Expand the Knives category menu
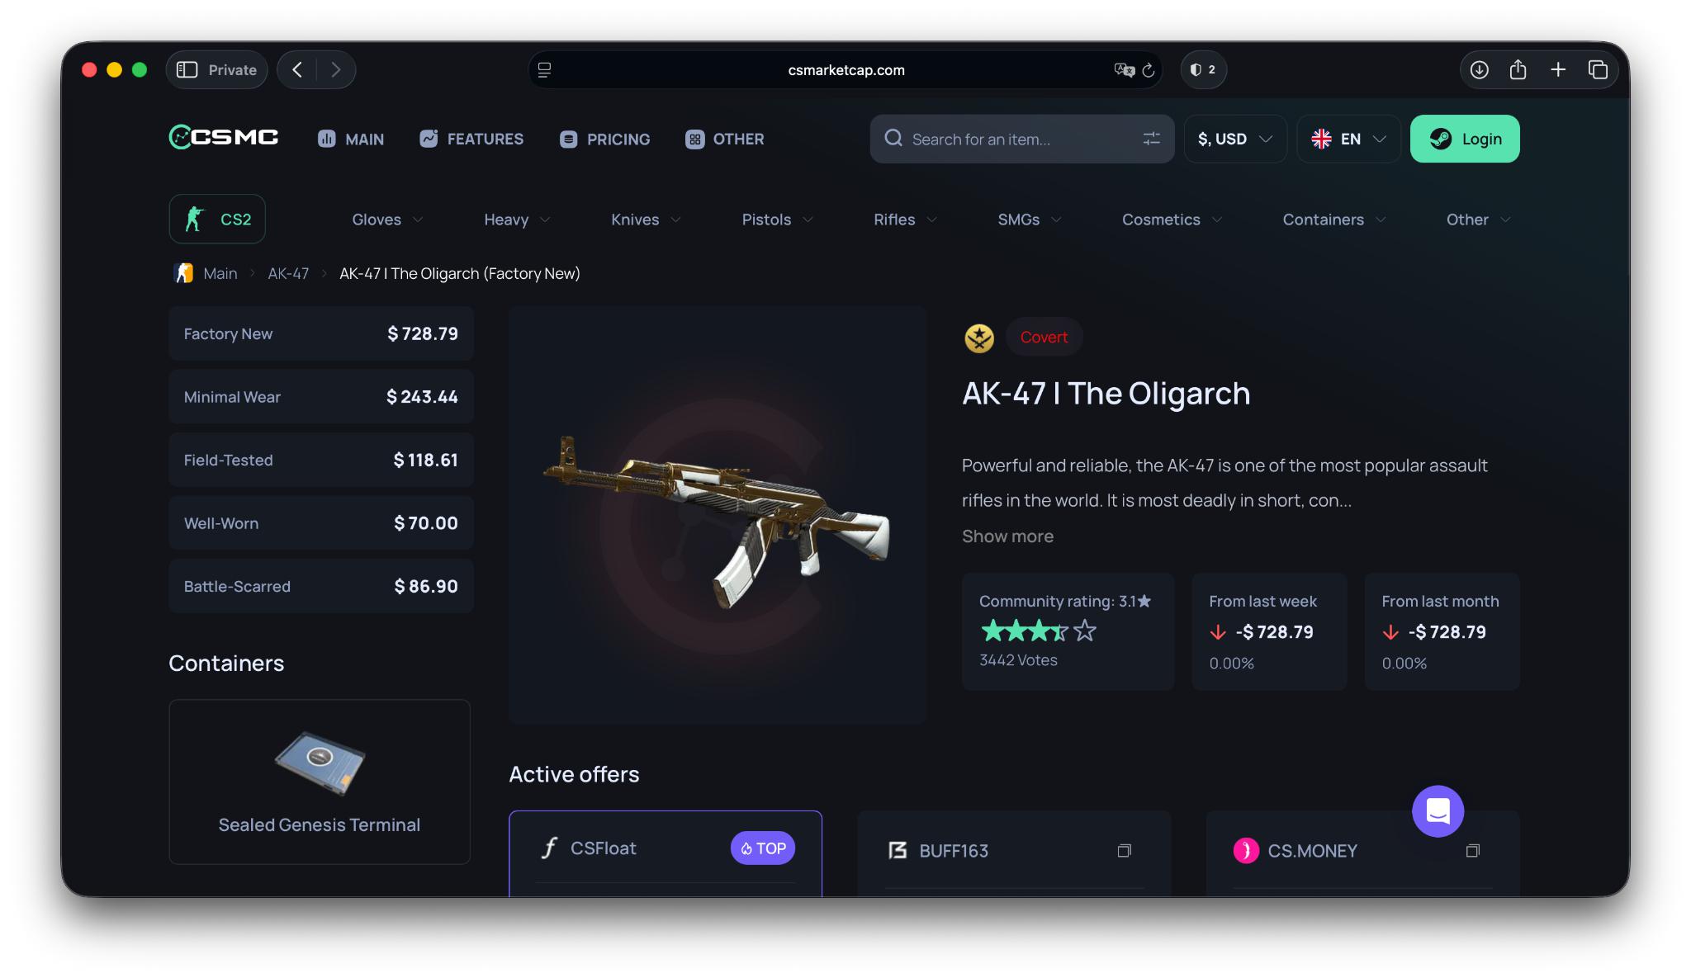The width and height of the screenshot is (1691, 978). (x=646, y=220)
